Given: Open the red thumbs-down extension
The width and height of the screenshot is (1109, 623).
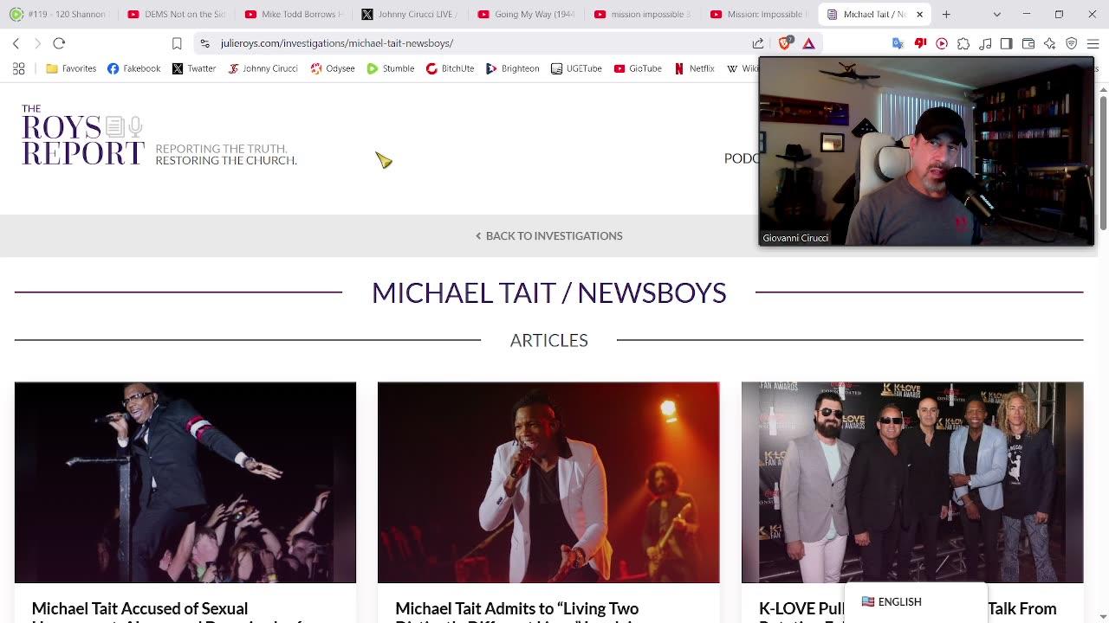Looking at the screenshot, I should click(x=920, y=43).
